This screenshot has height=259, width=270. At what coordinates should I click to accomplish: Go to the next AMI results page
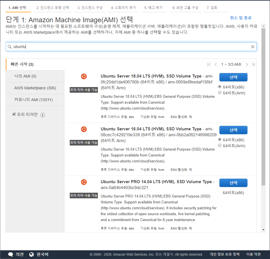coord(247,65)
